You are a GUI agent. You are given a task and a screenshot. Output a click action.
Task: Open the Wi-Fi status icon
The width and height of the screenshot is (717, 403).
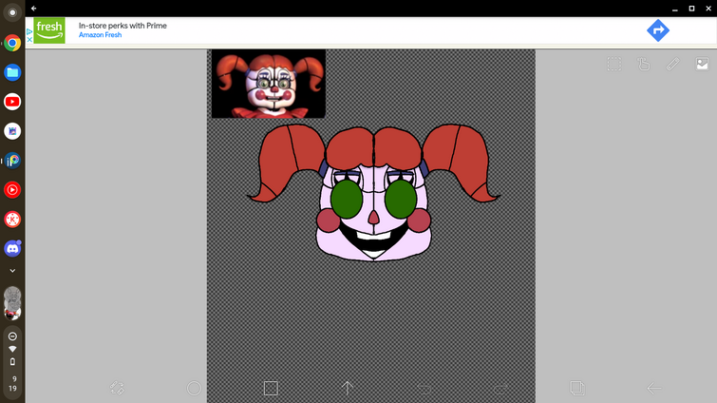tap(12, 349)
